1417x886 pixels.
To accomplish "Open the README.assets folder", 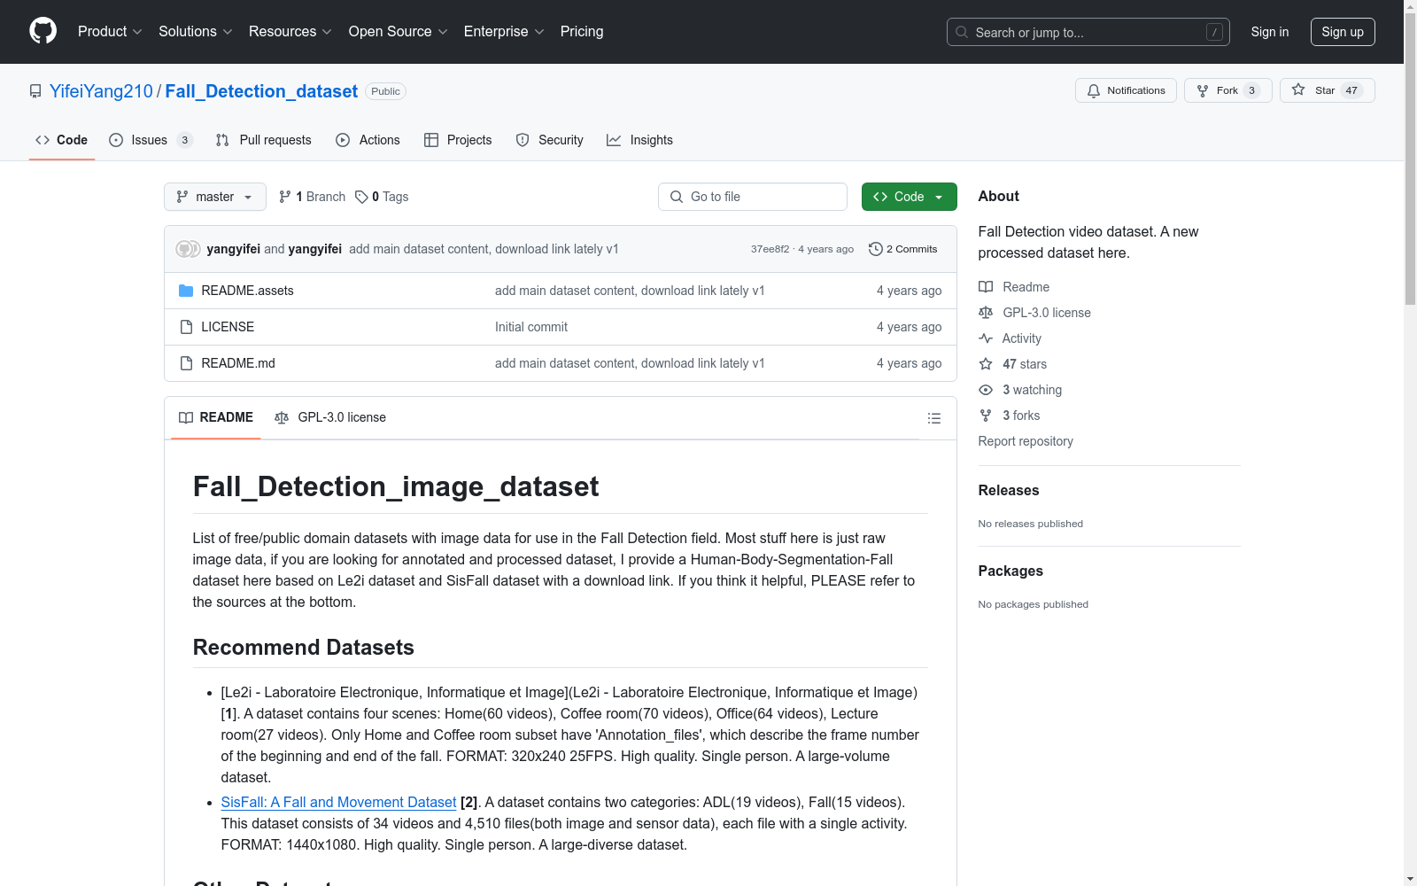I will point(247,291).
